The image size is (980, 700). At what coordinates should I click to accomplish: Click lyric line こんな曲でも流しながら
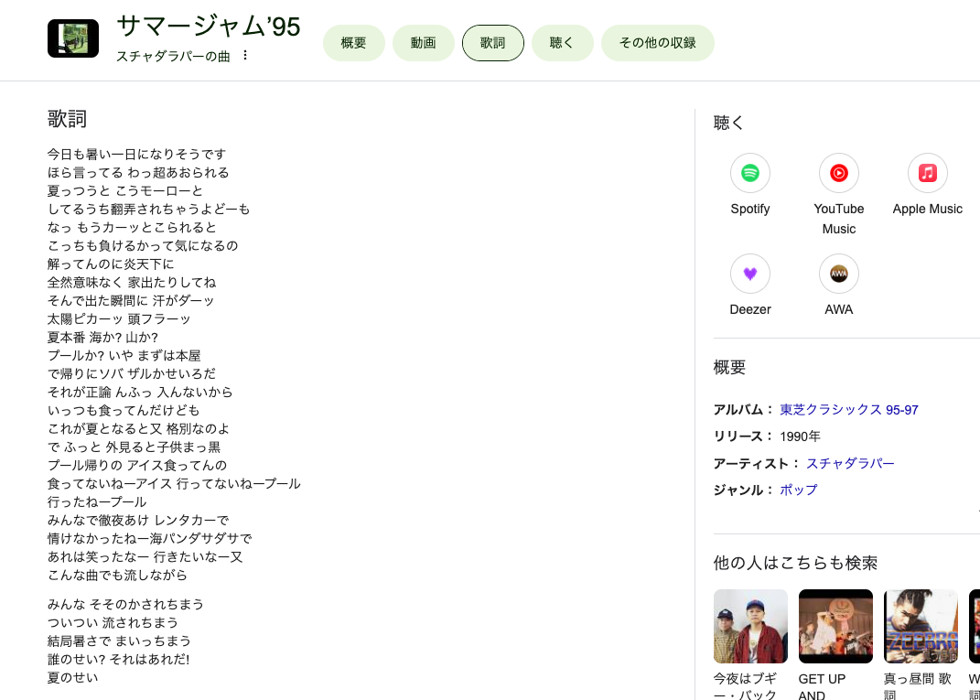point(117,575)
